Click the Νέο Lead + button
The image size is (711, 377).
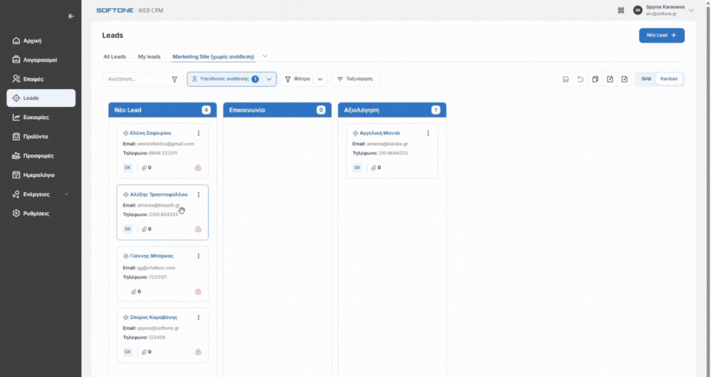click(661, 36)
